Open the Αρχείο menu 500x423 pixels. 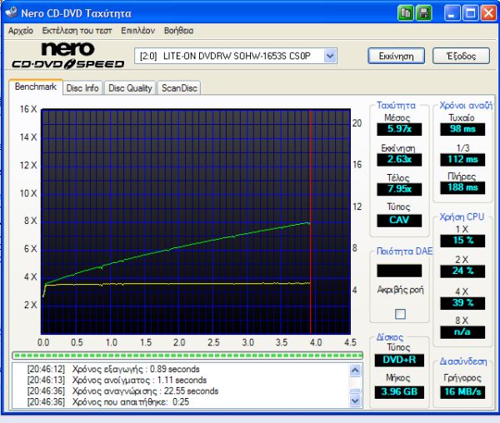tap(21, 31)
